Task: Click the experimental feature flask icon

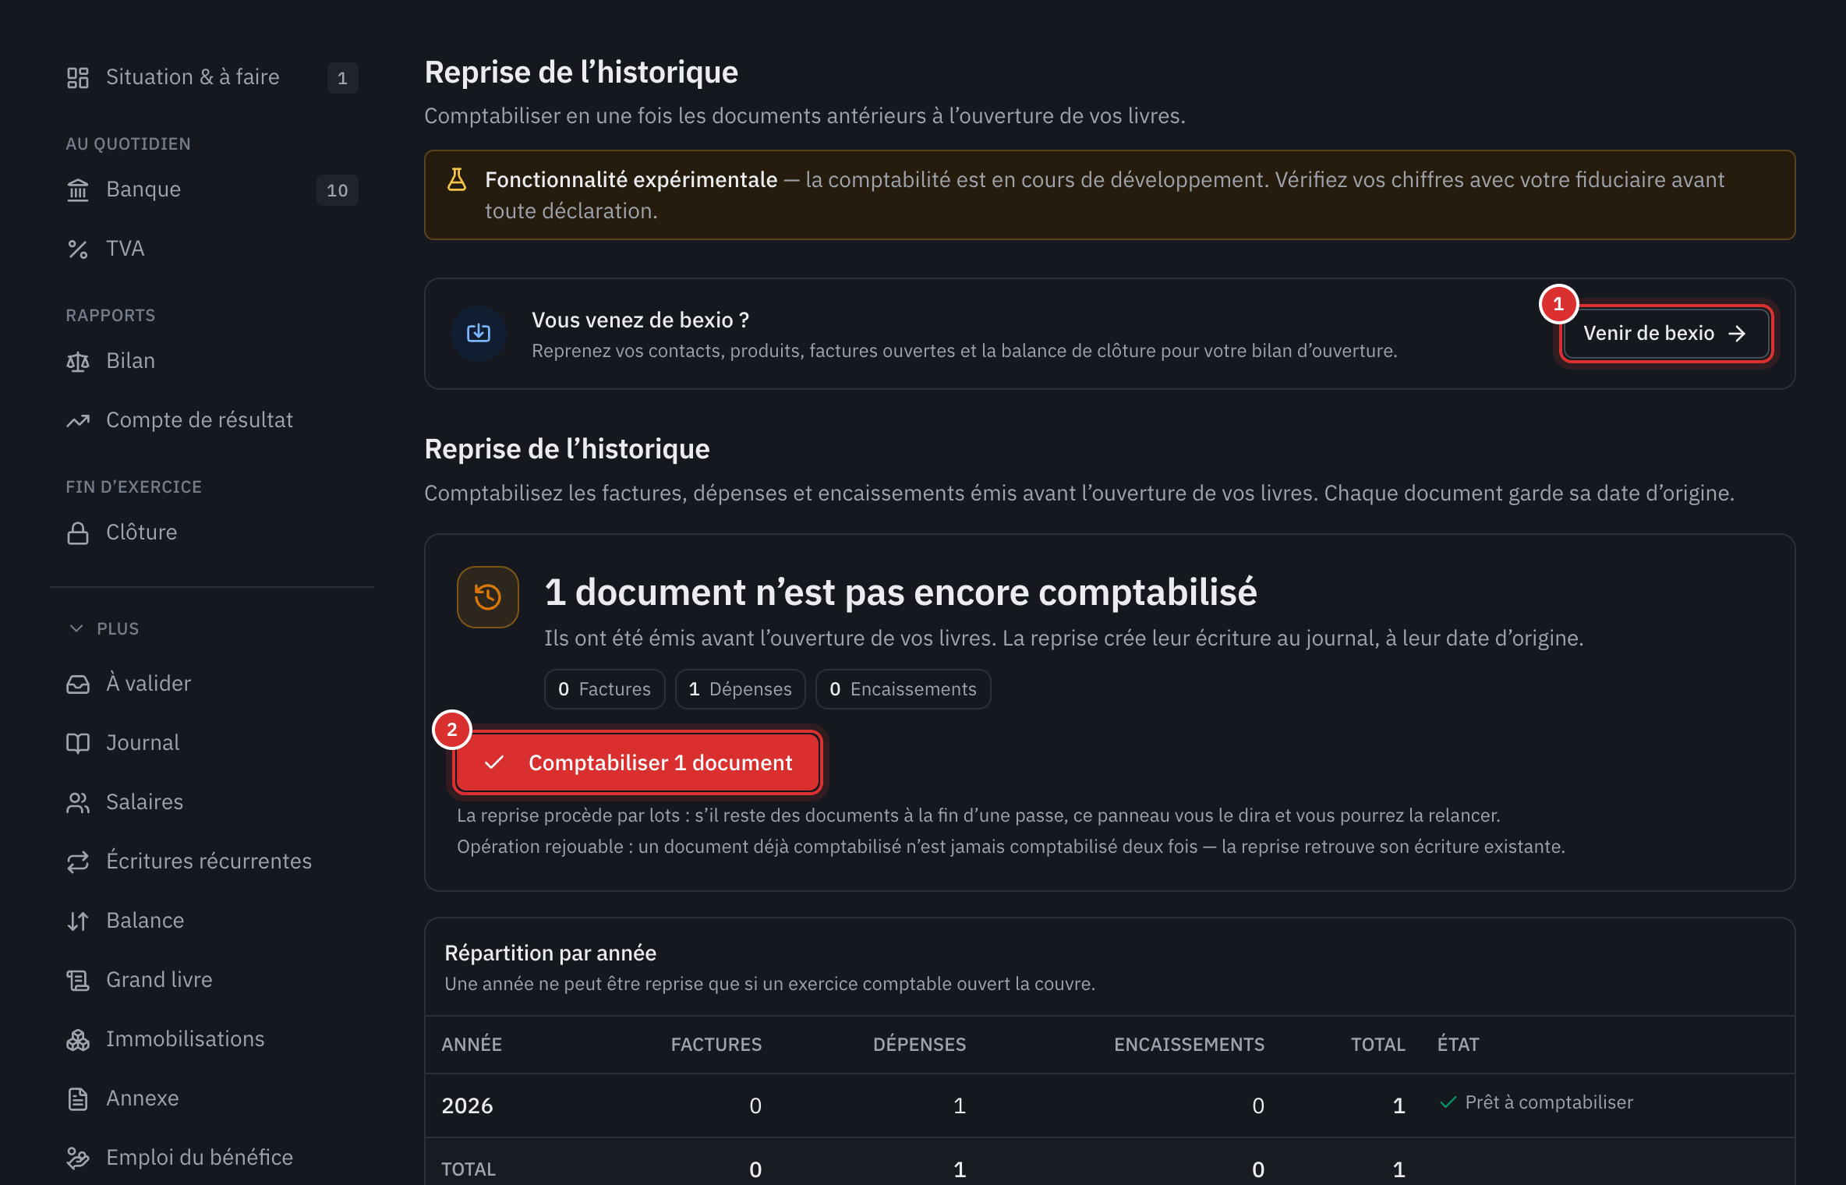Action: point(457,180)
